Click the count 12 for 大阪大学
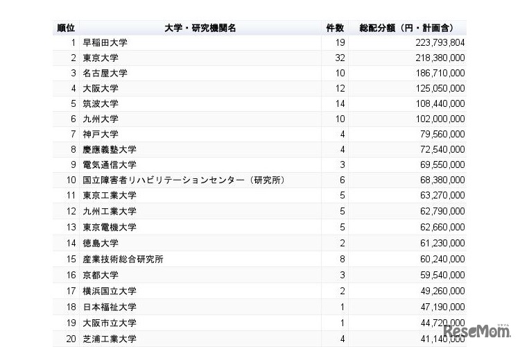 coord(340,88)
